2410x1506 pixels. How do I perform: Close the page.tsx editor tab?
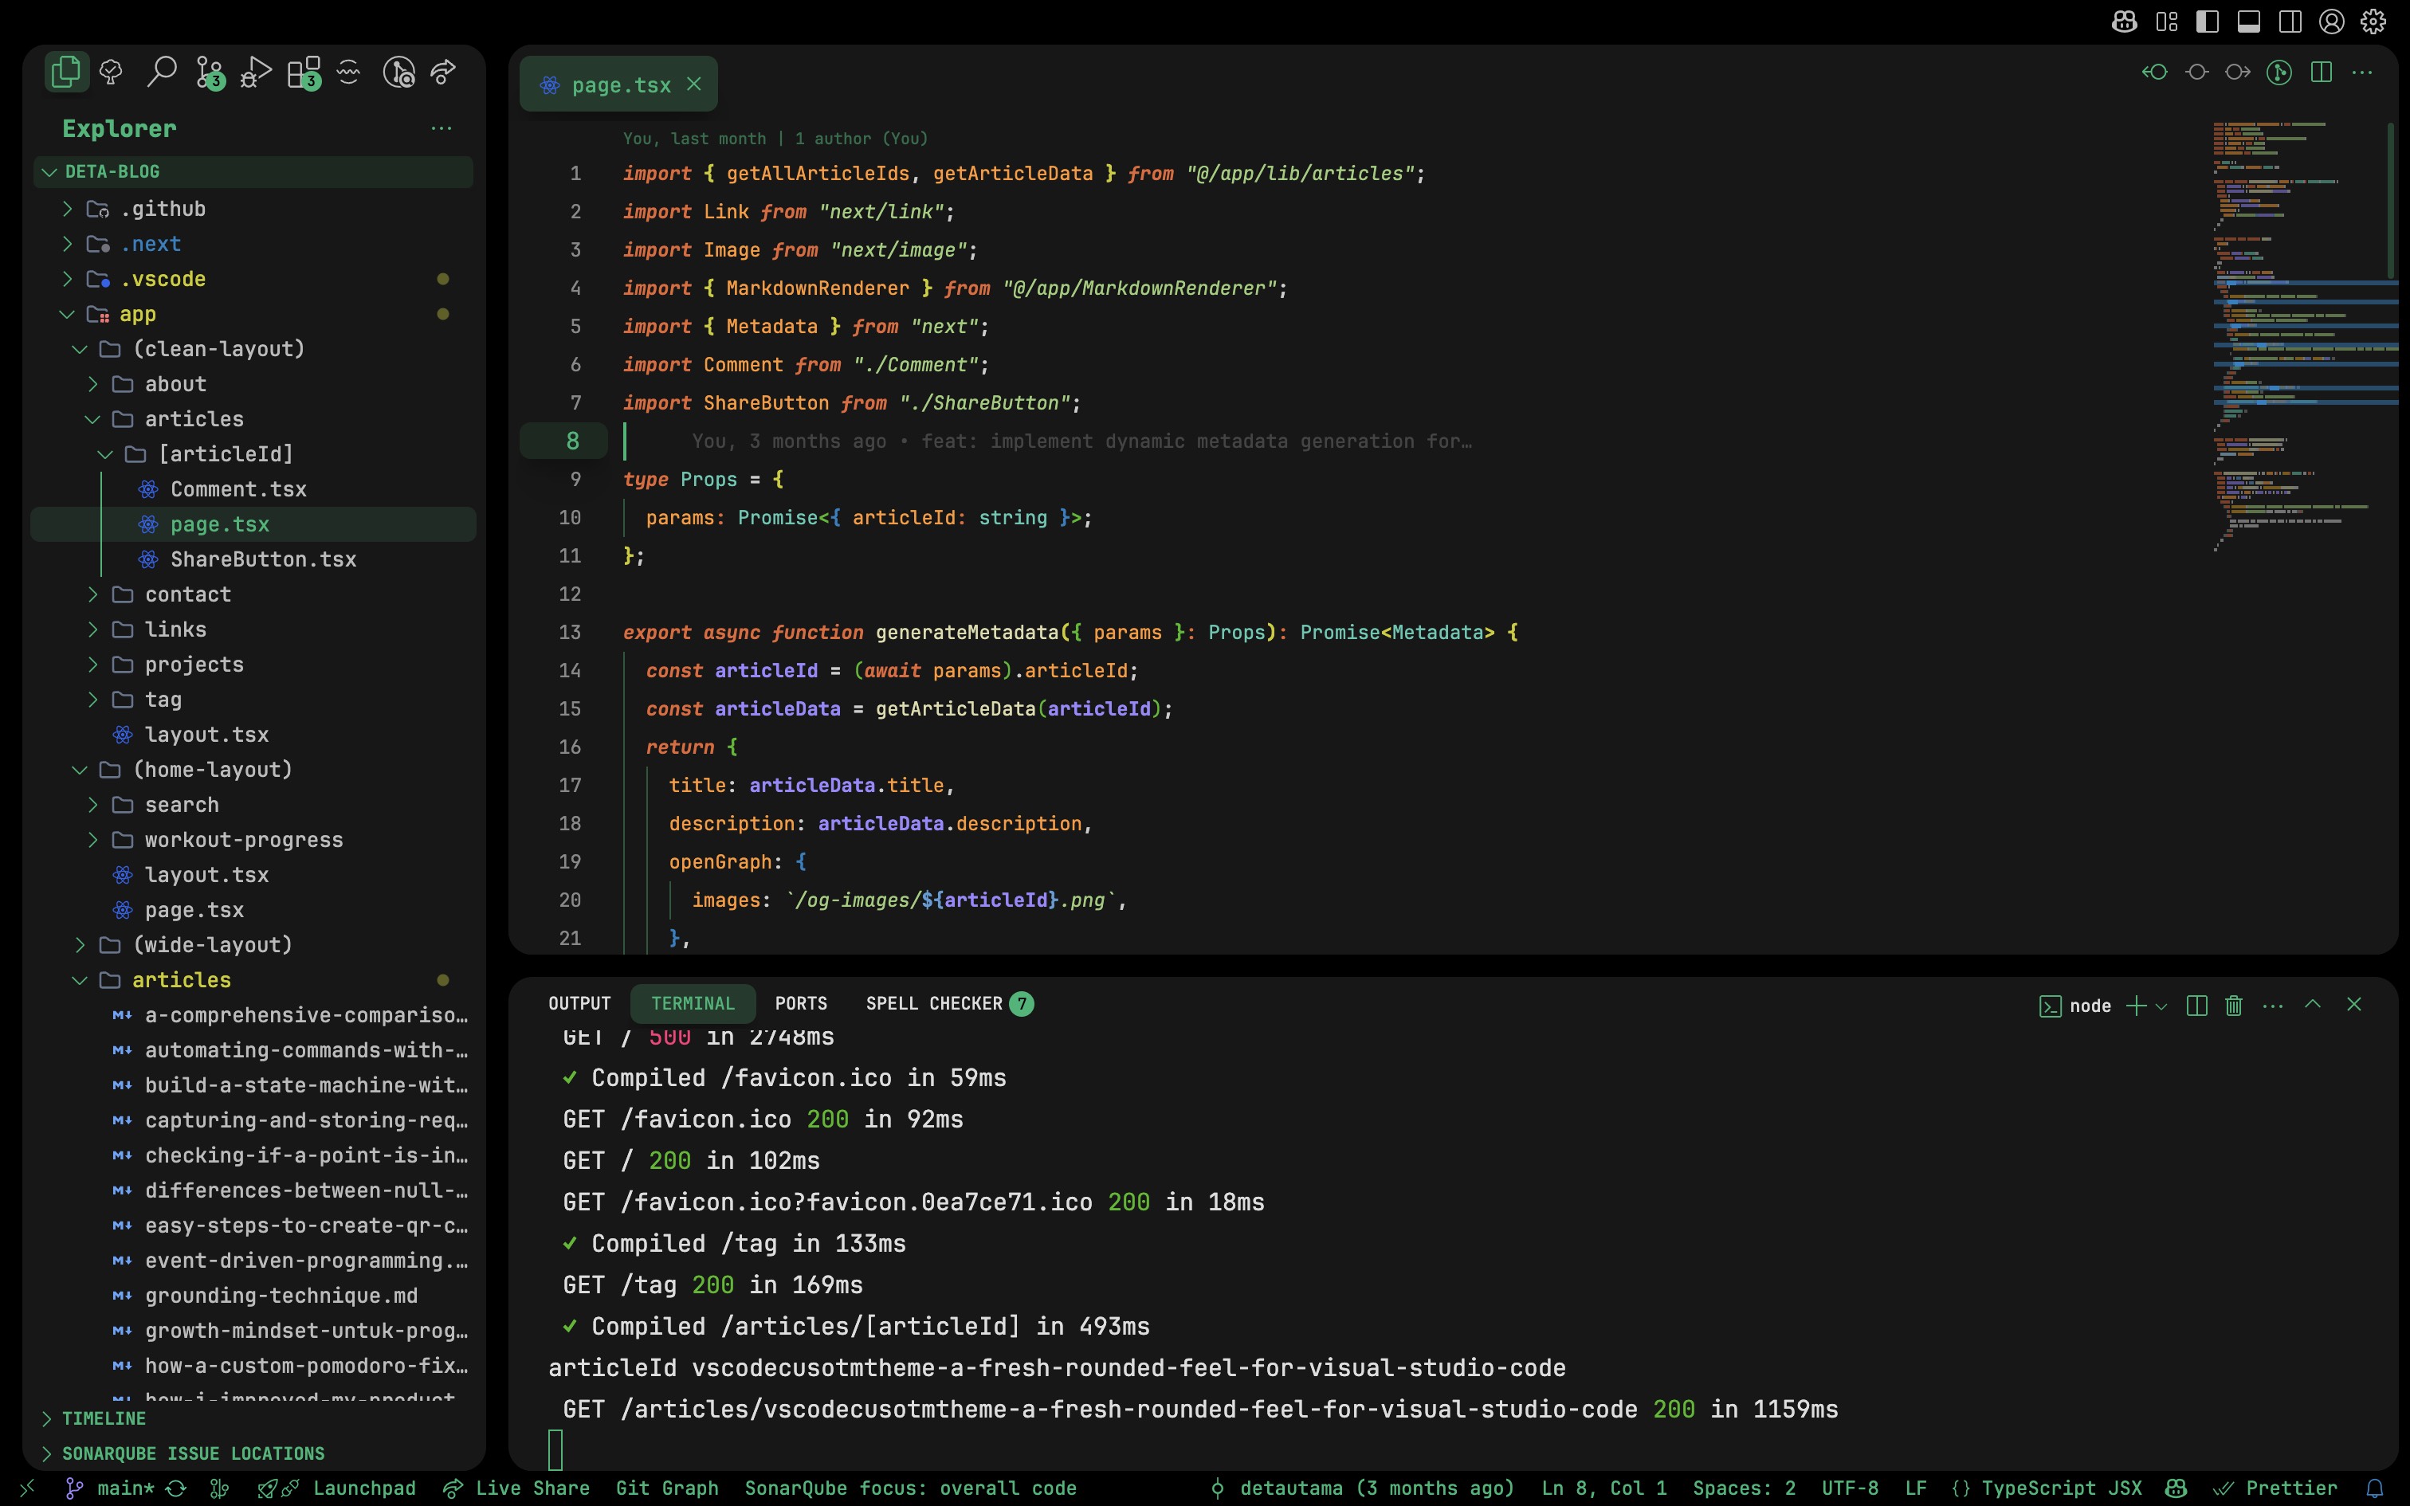(x=694, y=84)
